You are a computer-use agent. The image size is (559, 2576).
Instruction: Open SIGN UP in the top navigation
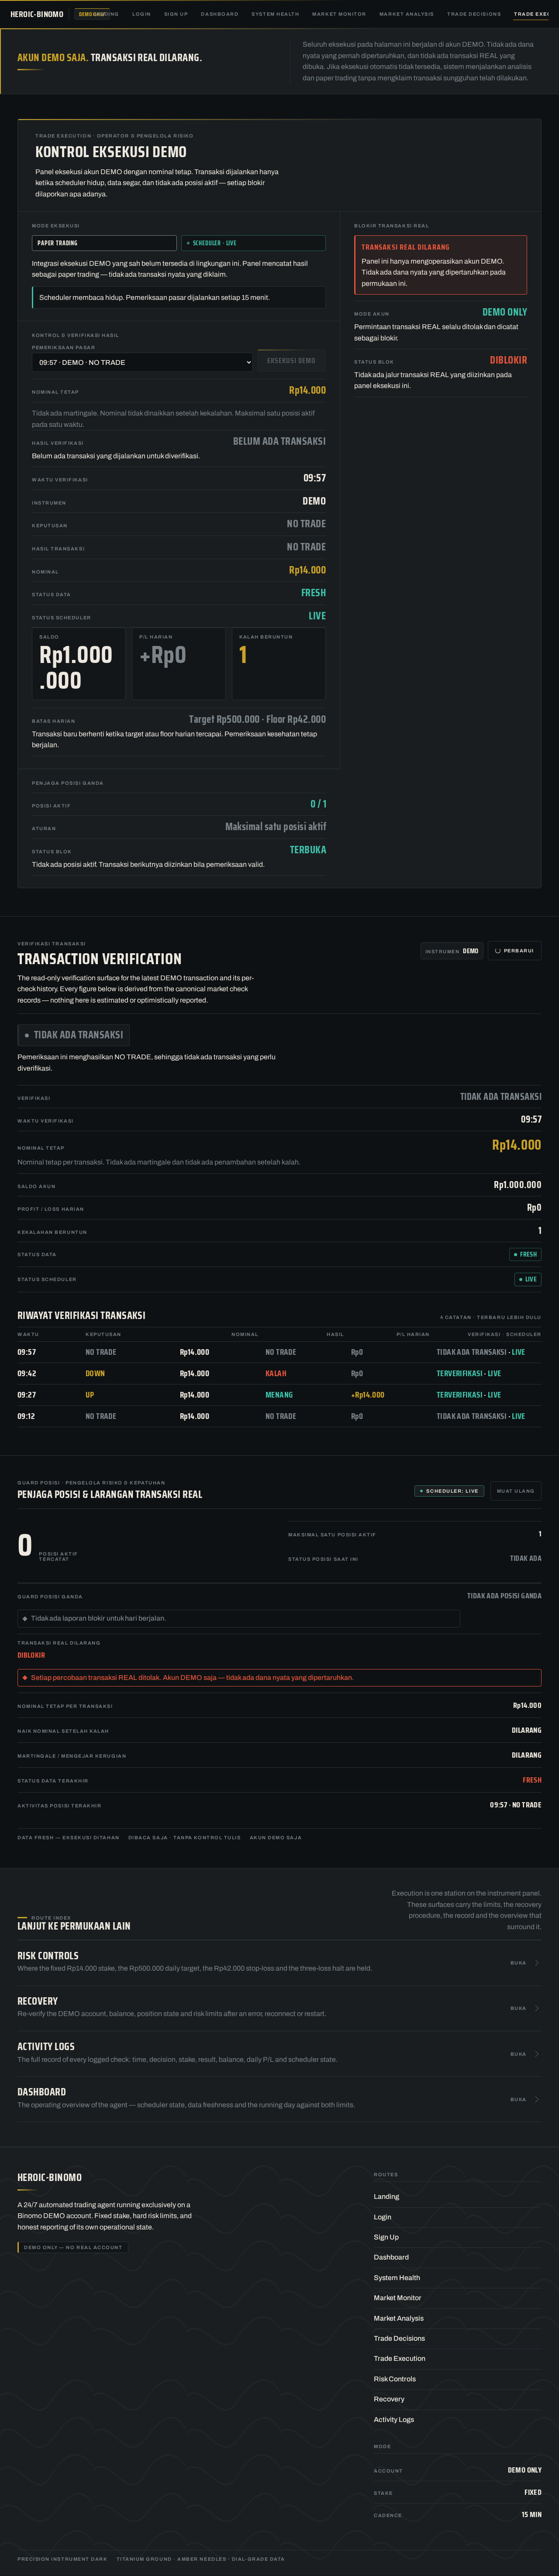coord(176,14)
